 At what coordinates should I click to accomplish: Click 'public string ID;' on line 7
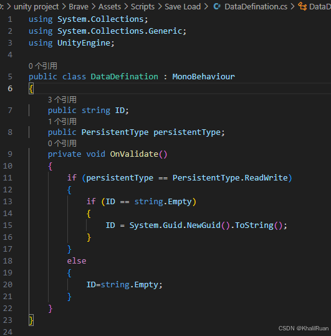(x=89, y=111)
